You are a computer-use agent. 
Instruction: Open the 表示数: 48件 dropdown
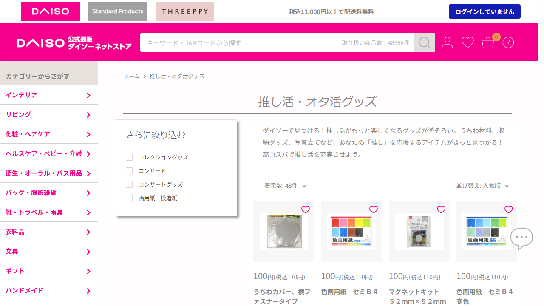285,186
